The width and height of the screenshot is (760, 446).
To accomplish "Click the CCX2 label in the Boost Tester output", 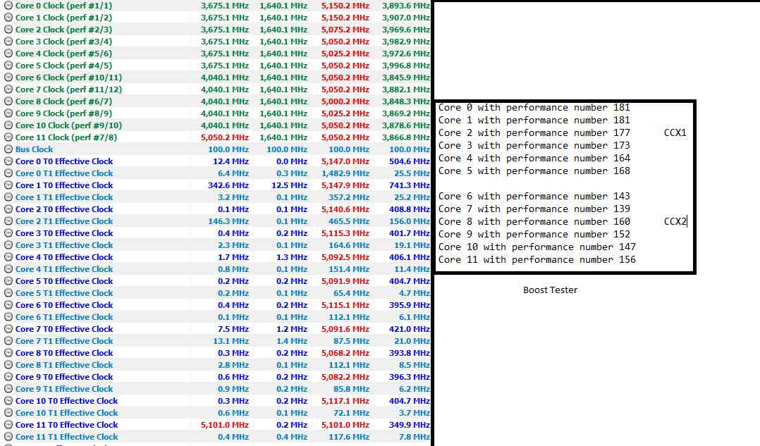I will tap(673, 221).
